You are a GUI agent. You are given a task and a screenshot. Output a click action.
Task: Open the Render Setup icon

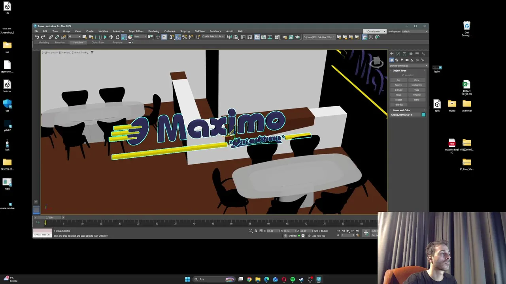[x=285, y=37]
